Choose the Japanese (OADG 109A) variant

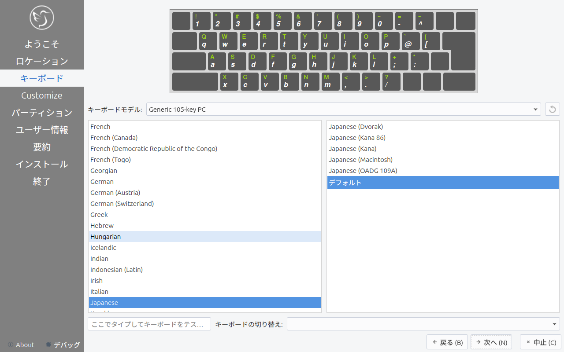tap(443, 171)
